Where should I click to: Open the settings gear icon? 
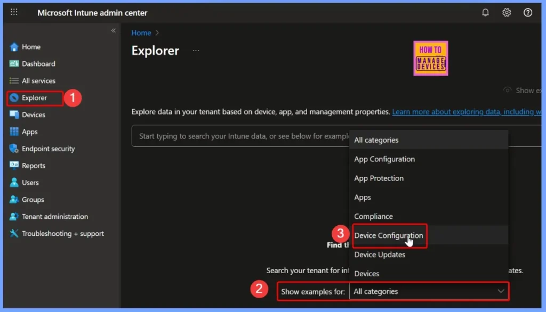[x=507, y=13]
